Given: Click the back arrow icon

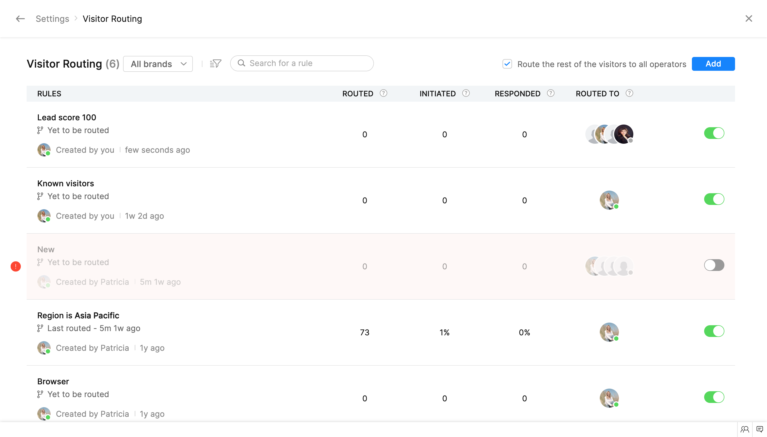Looking at the screenshot, I should [20, 19].
